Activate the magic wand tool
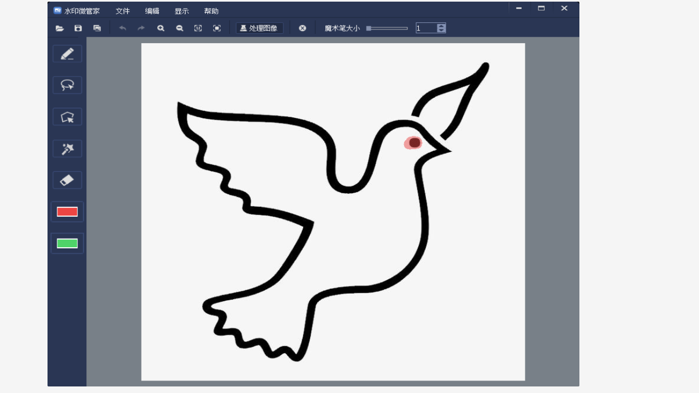The width and height of the screenshot is (699, 393). tap(67, 148)
